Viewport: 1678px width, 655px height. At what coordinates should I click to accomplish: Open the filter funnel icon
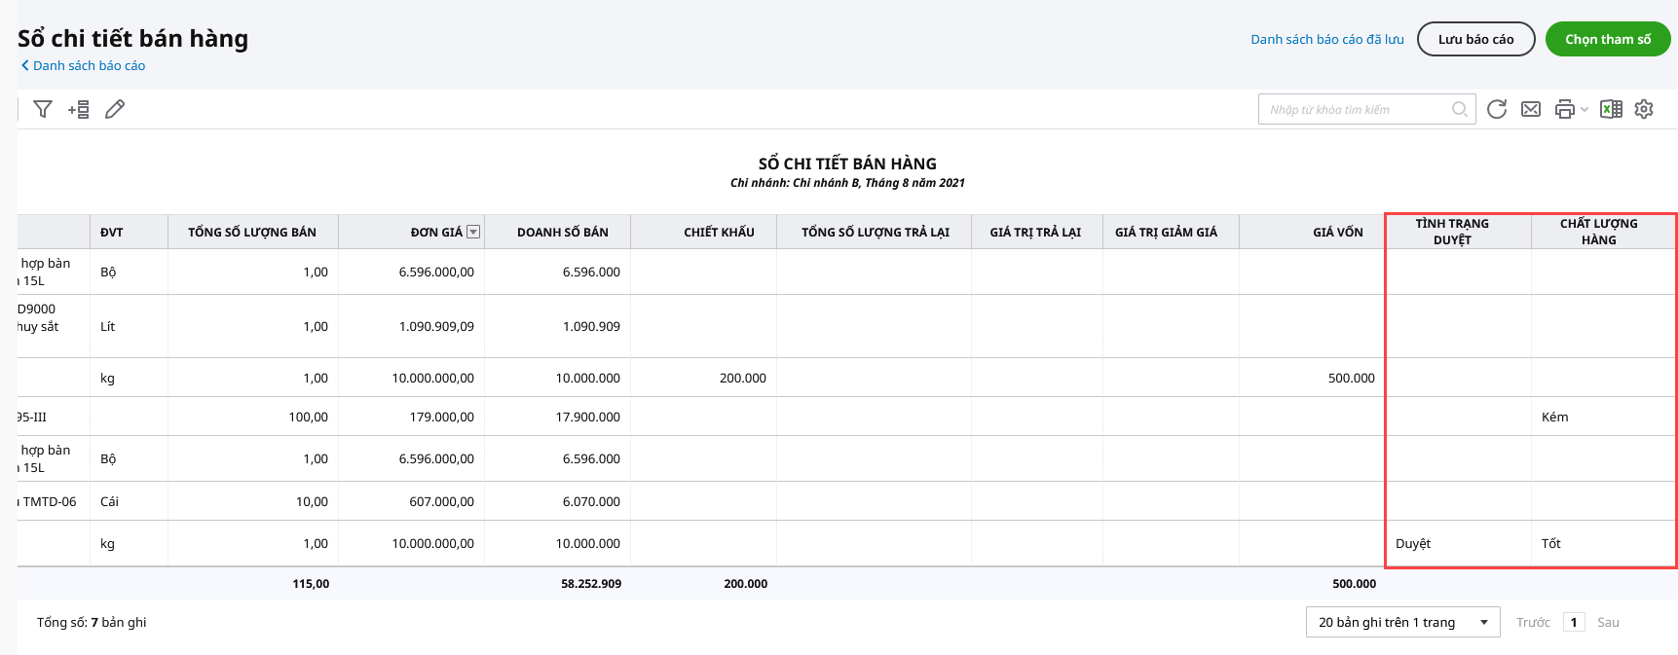[x=43, y=109]
